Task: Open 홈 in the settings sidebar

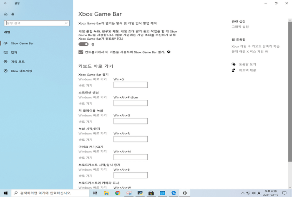Action: pyautogui.click(x=9, y=14)
